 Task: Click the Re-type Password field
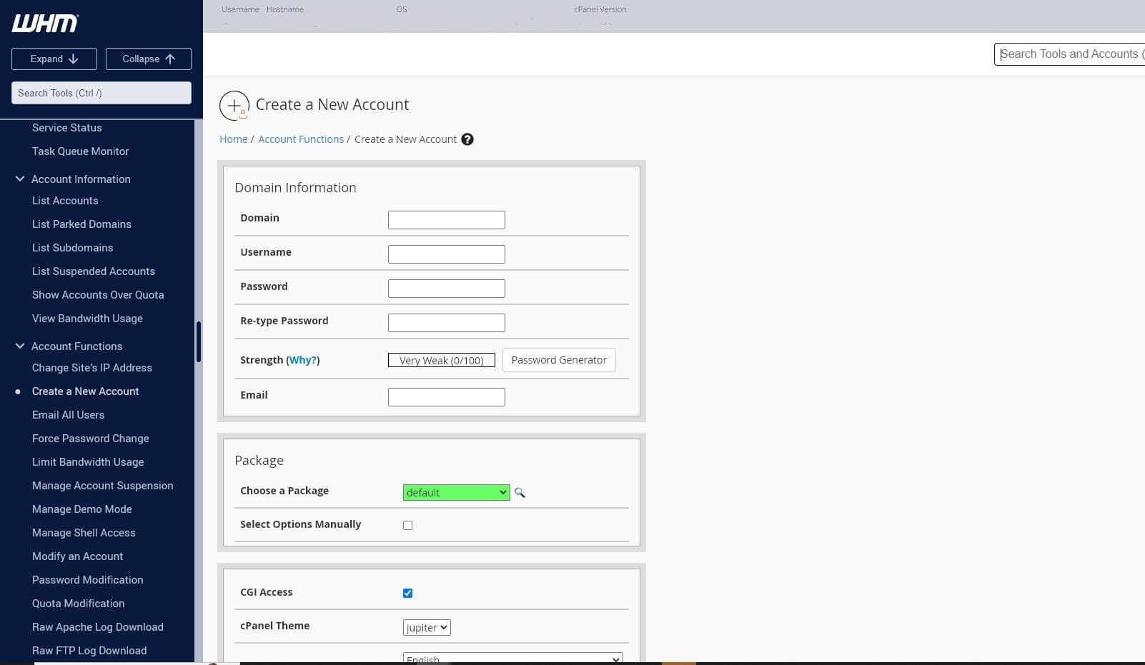point(447,323)
